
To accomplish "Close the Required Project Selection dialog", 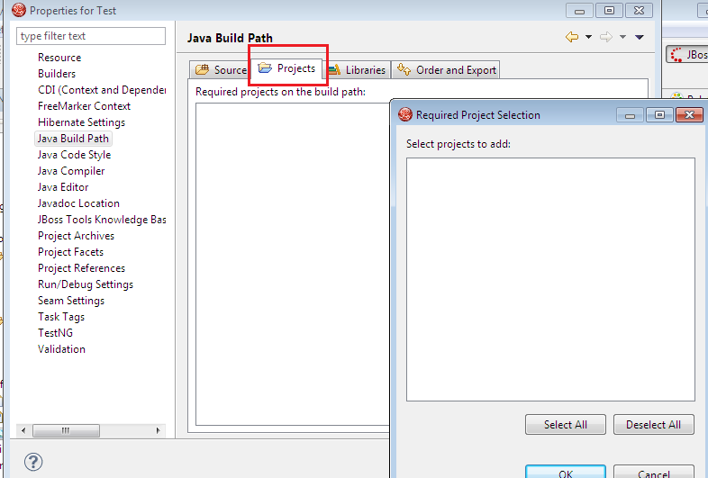I will click(x=689, y=115).
